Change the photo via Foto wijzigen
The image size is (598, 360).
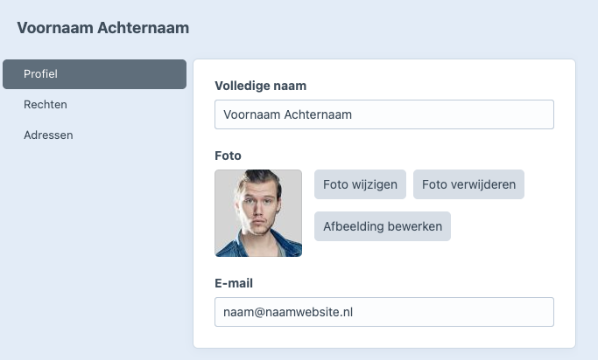(x=360, y=184)
